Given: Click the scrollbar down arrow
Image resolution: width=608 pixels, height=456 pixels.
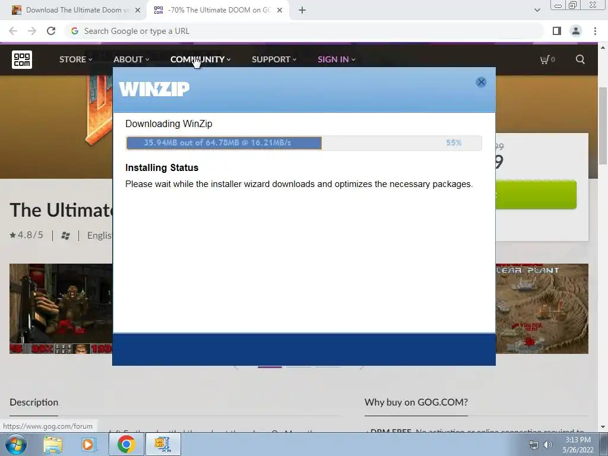Looking at the screenshot, I should click(603, 427).
